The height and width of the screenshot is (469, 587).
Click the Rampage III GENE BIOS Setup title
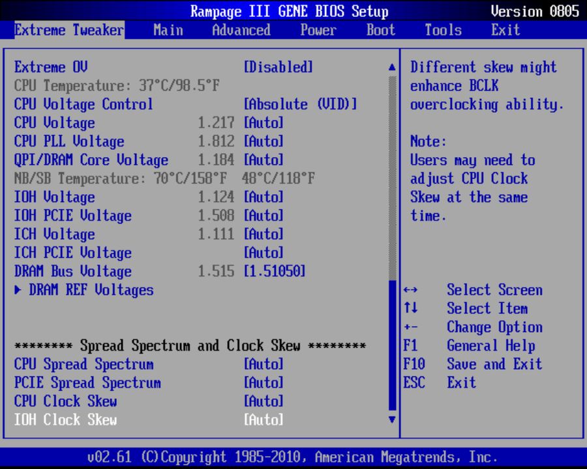[290, 11]
